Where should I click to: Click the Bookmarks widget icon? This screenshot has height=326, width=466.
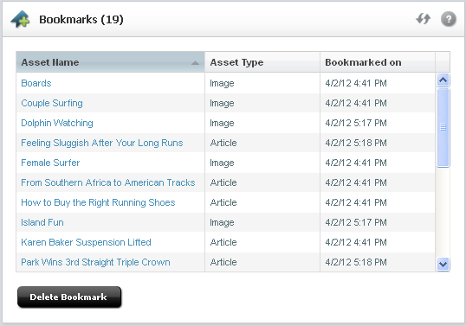pyautogui.click(x=20, y=20)
